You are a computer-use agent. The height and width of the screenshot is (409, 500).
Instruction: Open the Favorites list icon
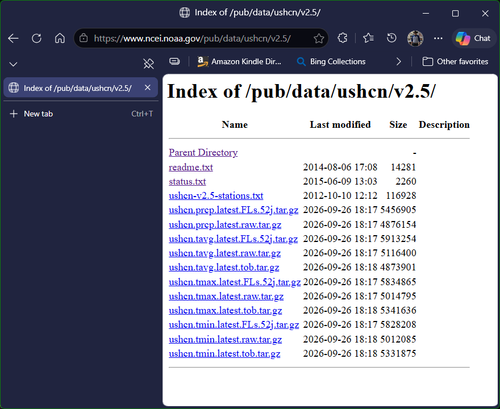(x=368, y=38)
